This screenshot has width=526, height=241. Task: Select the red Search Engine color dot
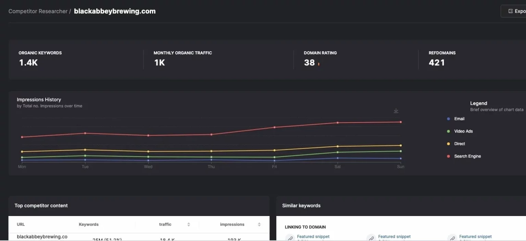click(448, 156)
